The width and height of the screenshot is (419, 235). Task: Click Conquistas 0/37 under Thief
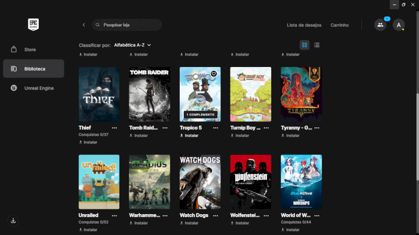pyautogui.click(x=94, y=135)
